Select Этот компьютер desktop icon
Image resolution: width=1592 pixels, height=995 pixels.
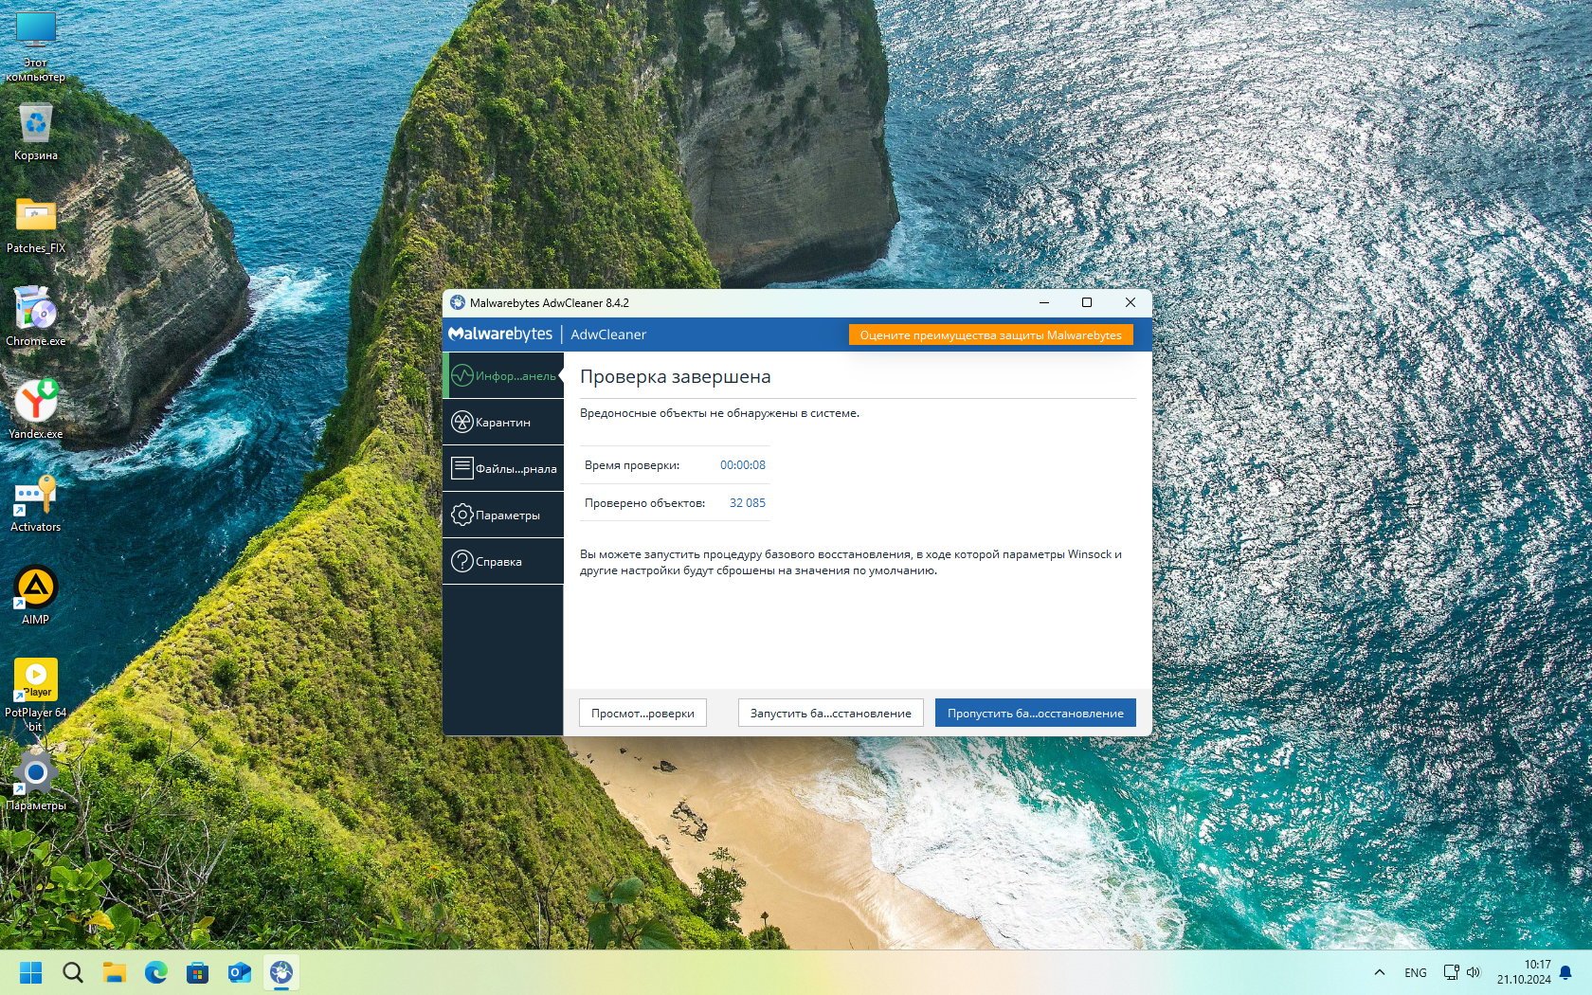36,45
